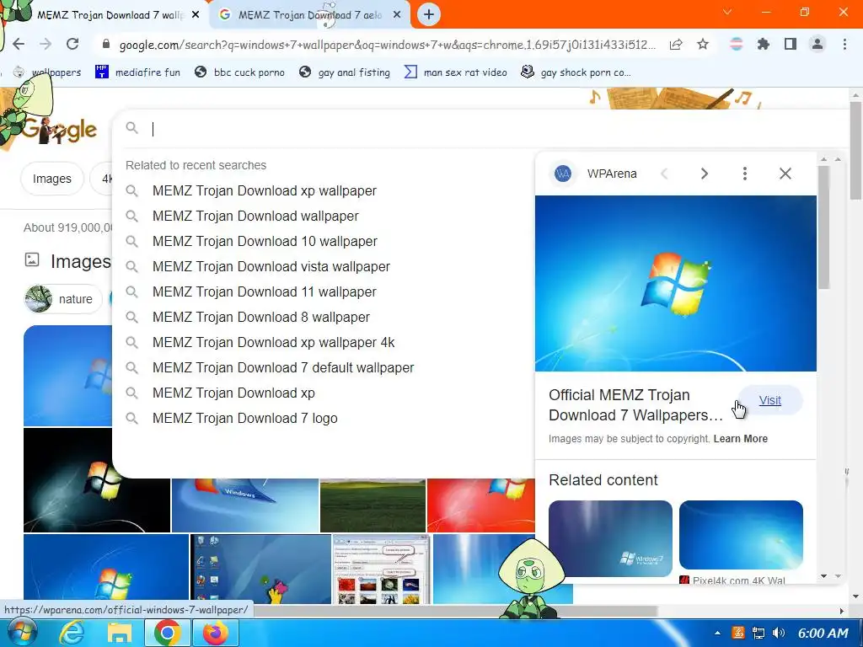Viewport: 863px width, 647px height.
Task: Click the main page vertical scrollbar thumb
Action: pyautogui.click(x=855, y=150)
